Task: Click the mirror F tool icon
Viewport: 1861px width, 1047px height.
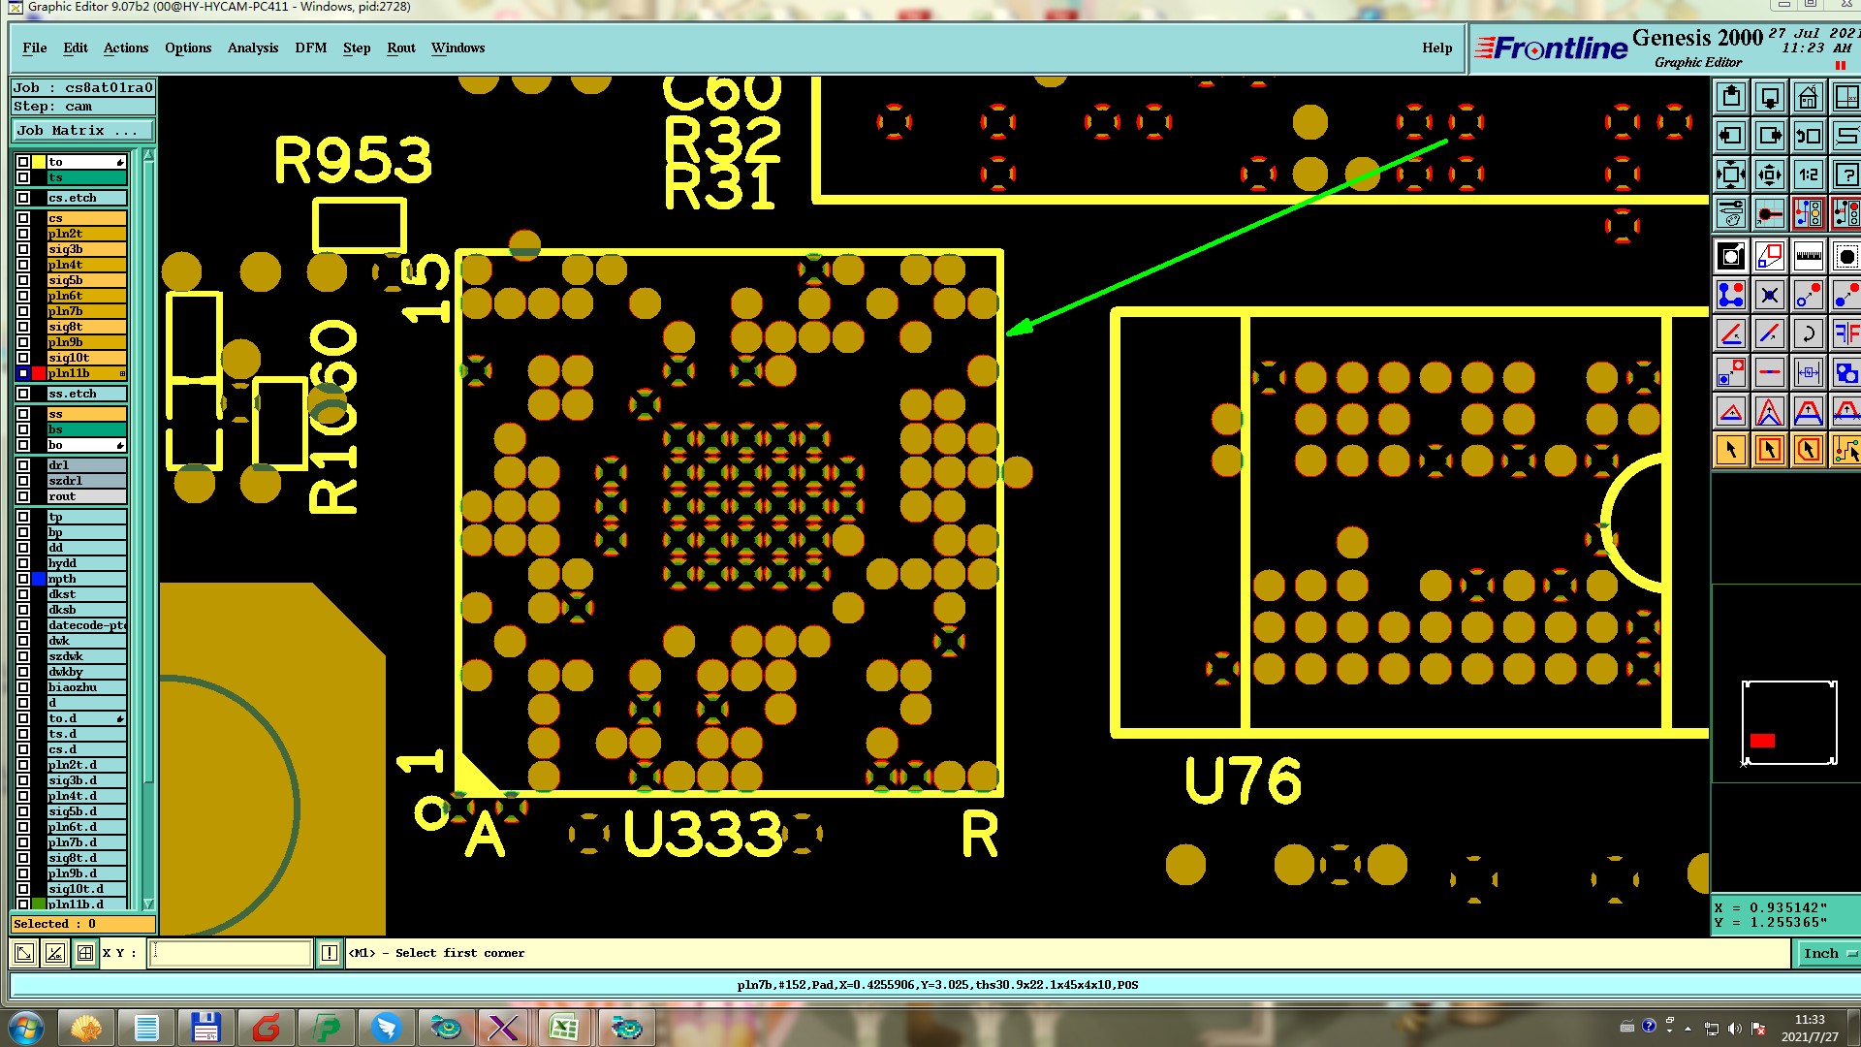Action: click(x=1846, y=334)
